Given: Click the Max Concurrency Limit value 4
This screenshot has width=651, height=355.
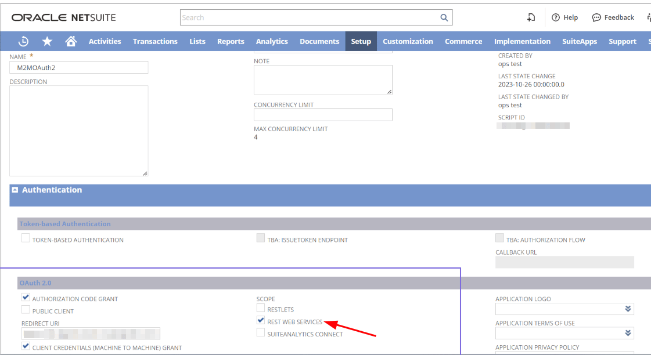Looking at the screenshot, I should [256, 137].
